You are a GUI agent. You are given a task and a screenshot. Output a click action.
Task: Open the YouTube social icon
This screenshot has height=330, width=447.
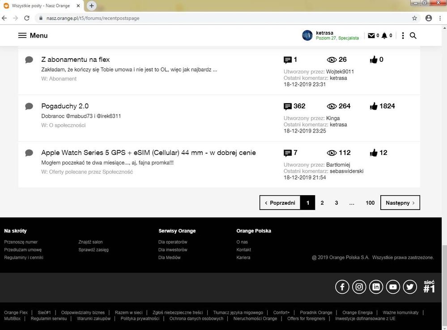(x=393, y=287)
